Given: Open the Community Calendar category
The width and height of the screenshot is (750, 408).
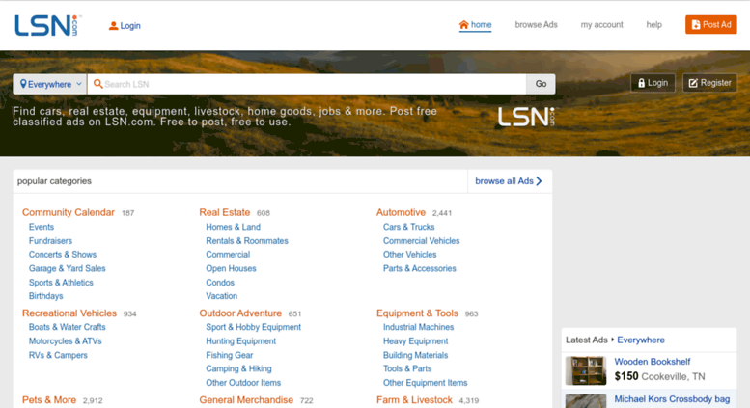Looking at the screenshot, I should 69,212.
